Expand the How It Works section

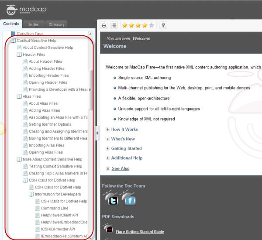(x=108, y=130)
